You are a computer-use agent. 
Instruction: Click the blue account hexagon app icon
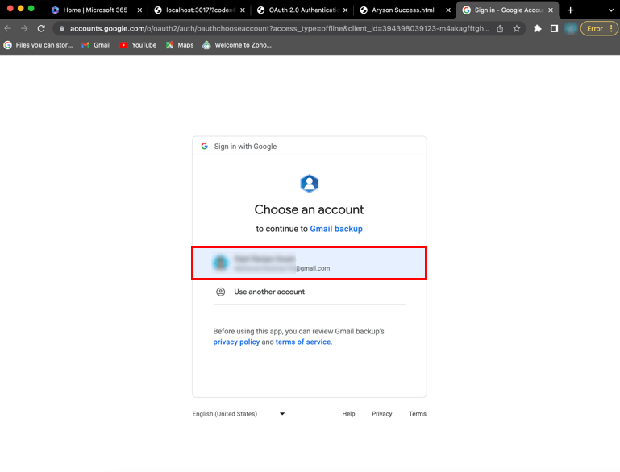pos(310,184)
